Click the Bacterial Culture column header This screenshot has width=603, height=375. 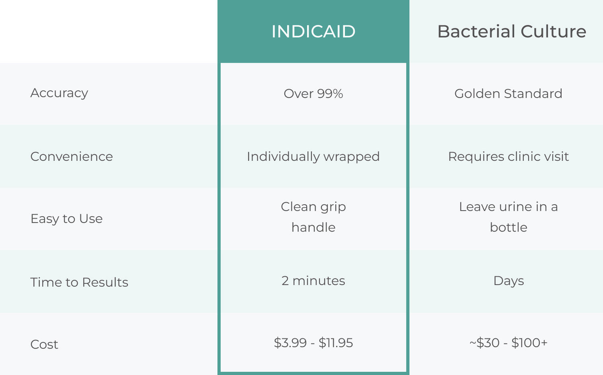click(511, 31)
